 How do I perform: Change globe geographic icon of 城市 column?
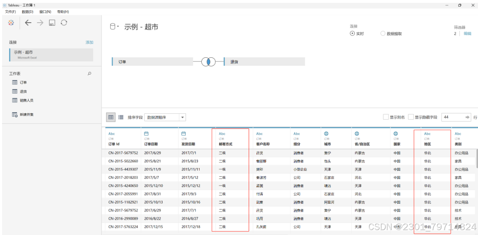[x=326, y=134]
